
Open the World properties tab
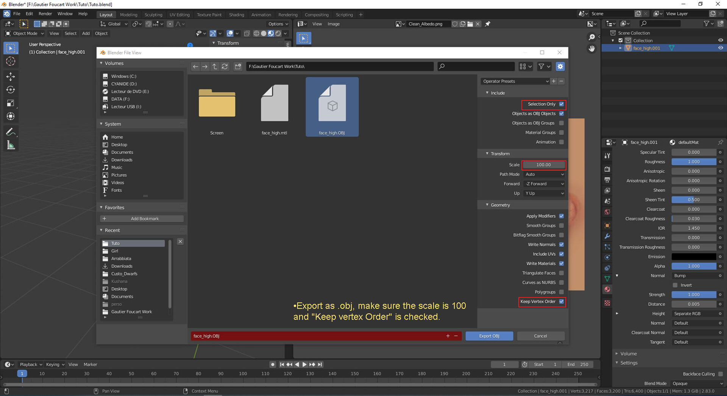pos(607,212)
